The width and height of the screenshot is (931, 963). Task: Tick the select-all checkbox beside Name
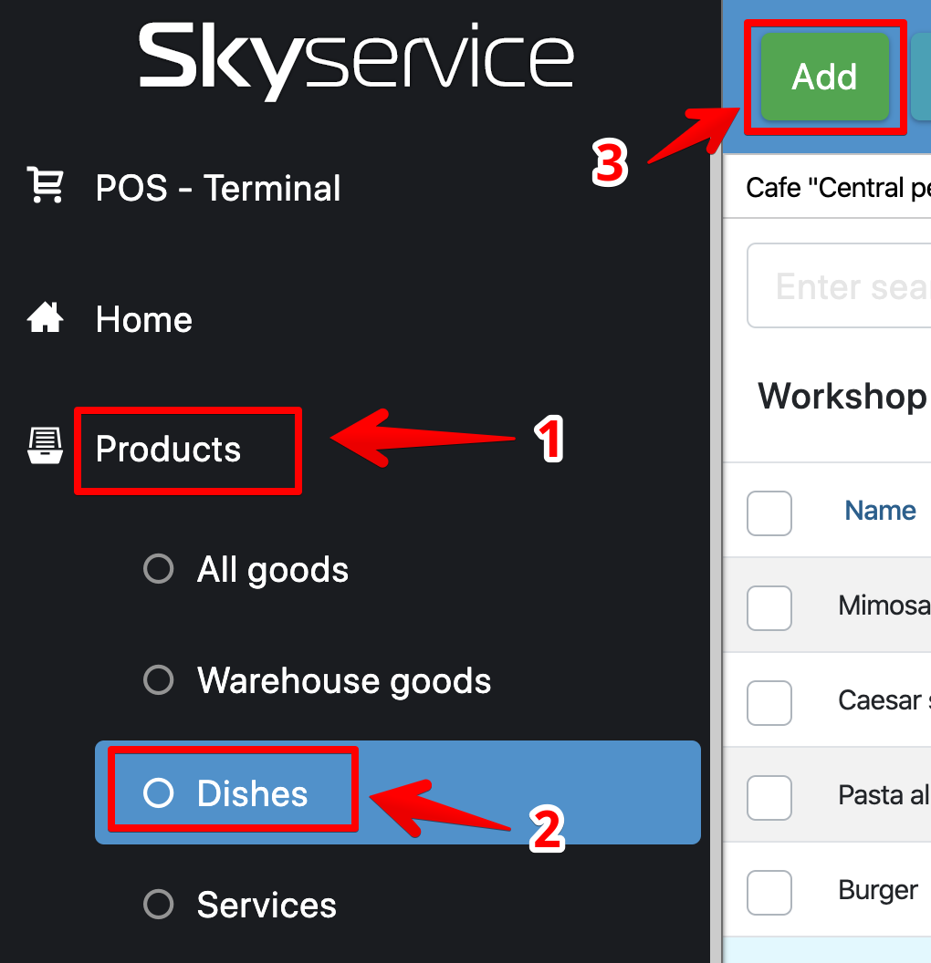(769, 513)
